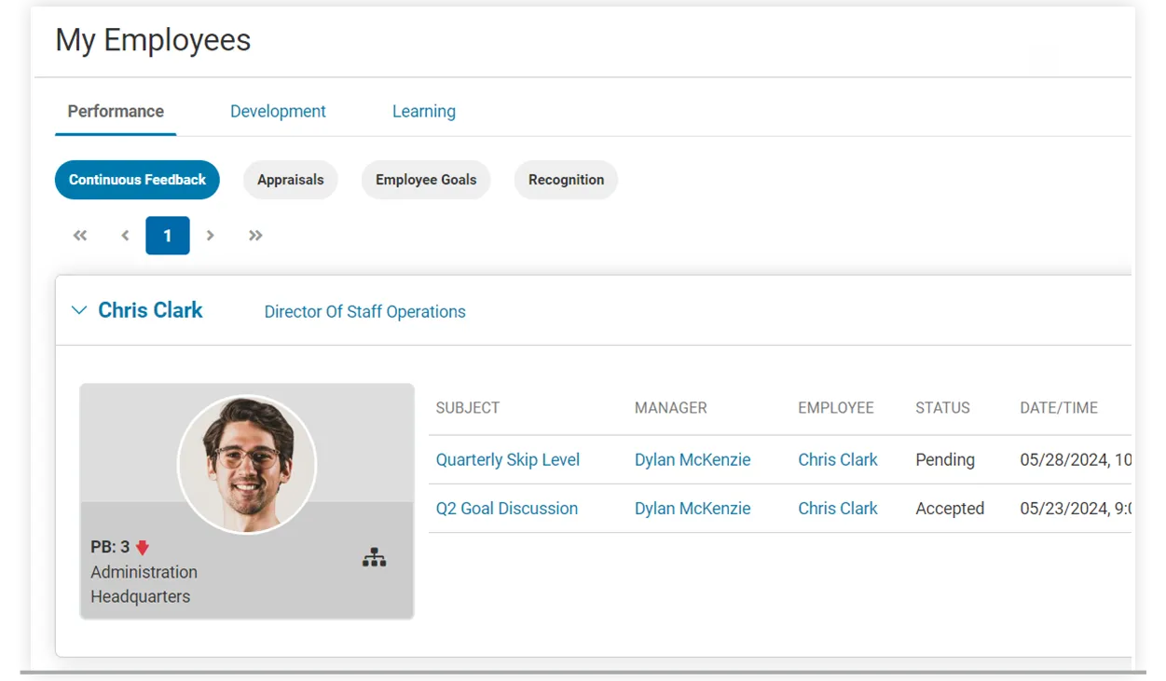
Task: Open the Quarterly Skip Level subject link
Action: [x=508, y=460]
